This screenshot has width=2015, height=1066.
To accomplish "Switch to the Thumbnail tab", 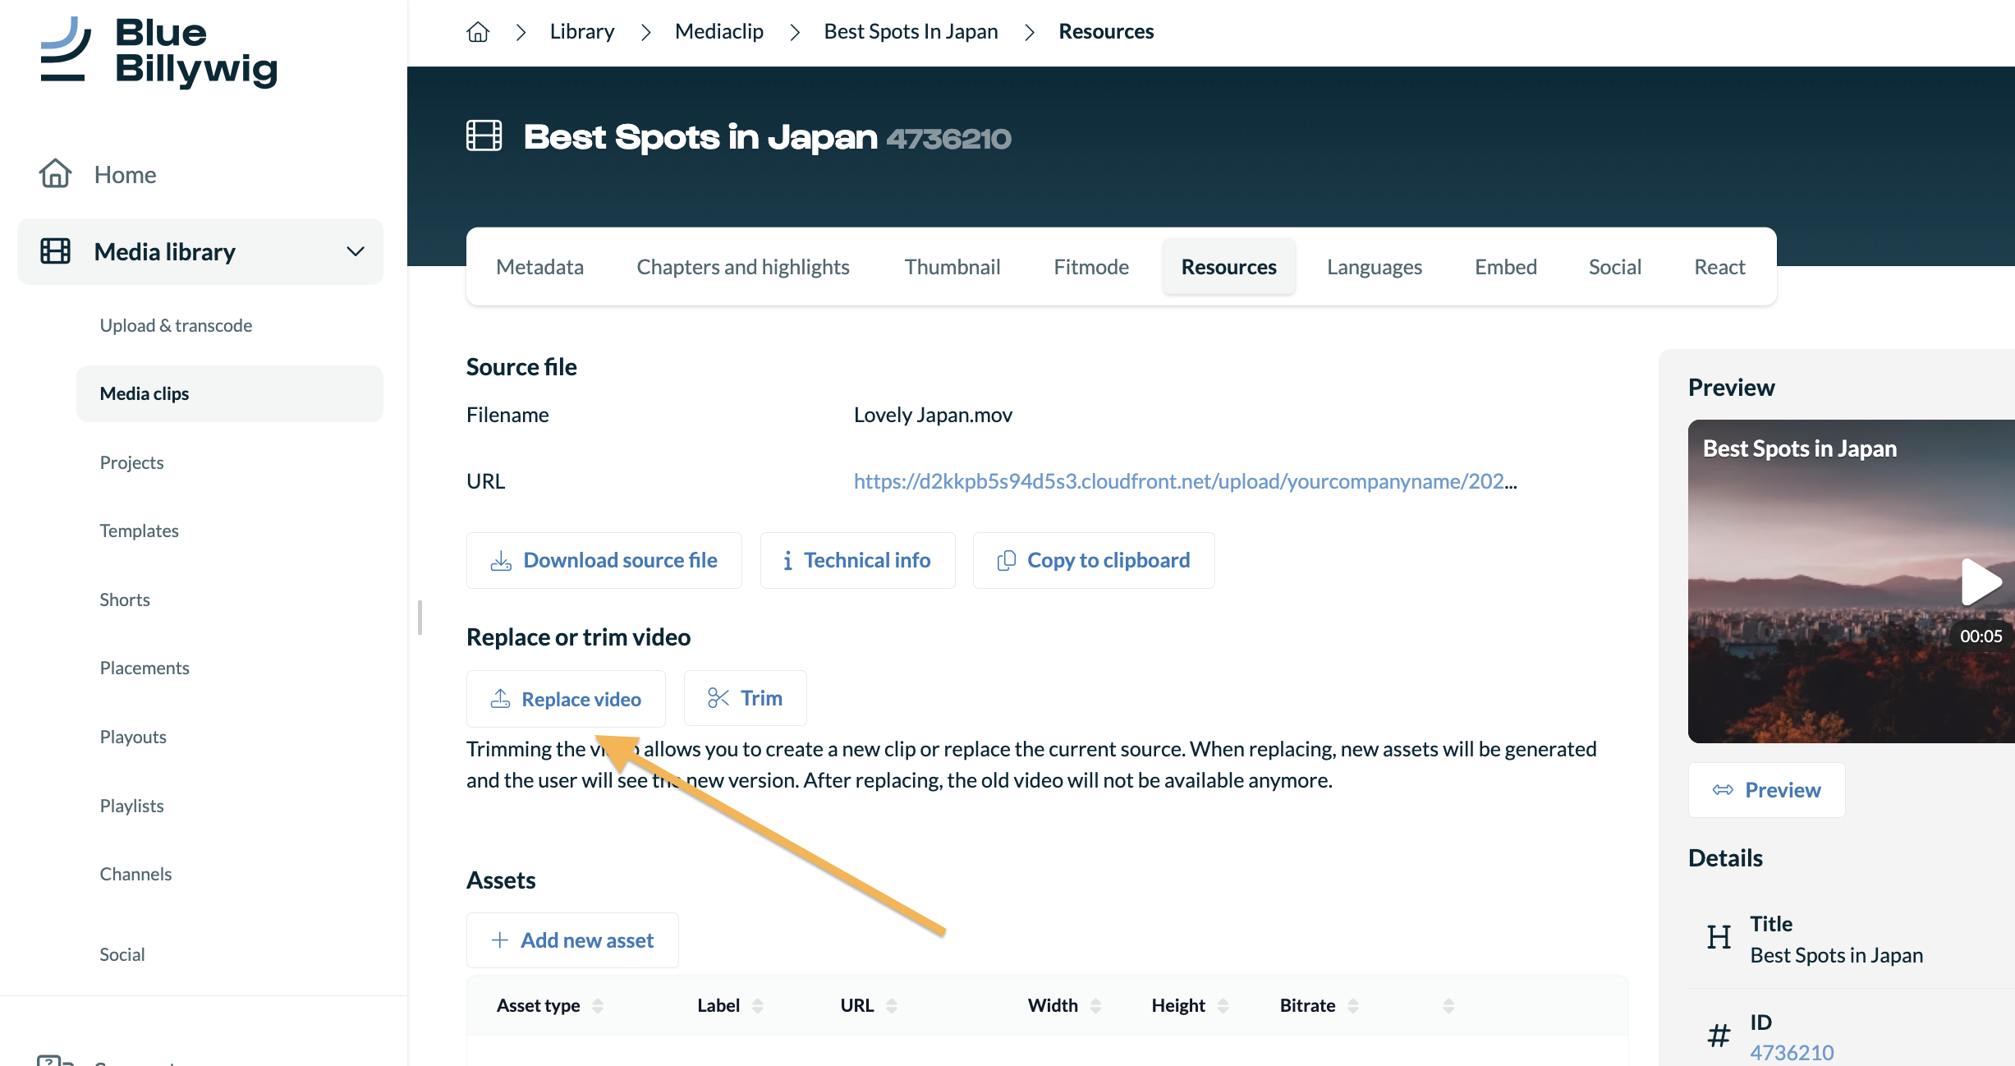I will [952, 267].
